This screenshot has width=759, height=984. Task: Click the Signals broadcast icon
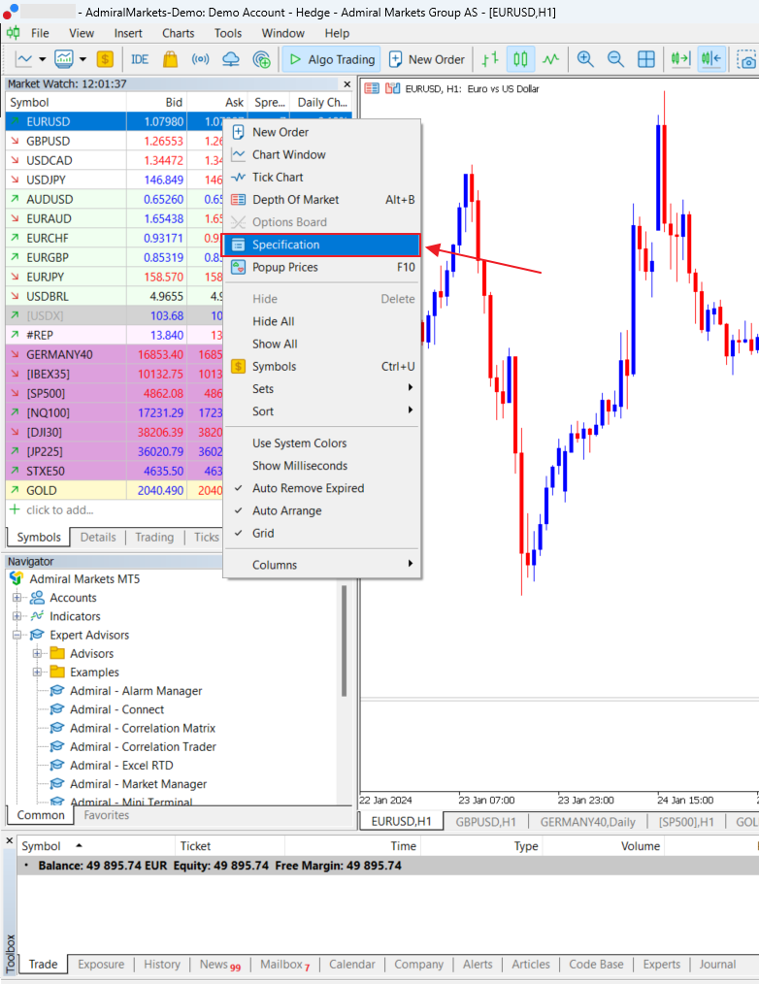(200, 59)
